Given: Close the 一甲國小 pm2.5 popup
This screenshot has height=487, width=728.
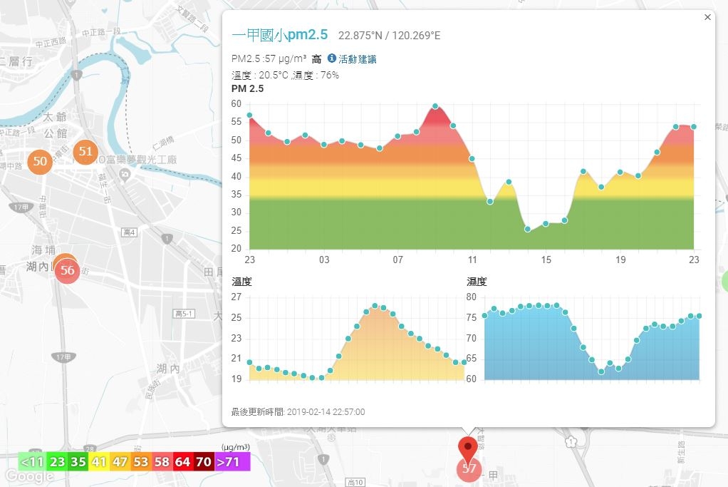Looking at the screenshot, I should pyautogui.click(x=707, y=17).
